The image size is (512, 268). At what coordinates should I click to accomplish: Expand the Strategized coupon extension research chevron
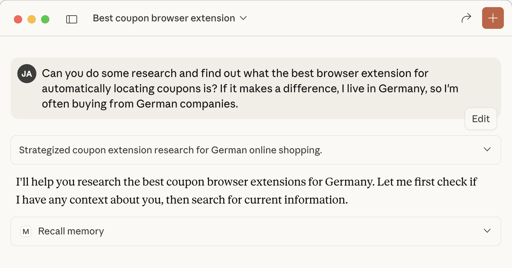click(x=487, y=150)
